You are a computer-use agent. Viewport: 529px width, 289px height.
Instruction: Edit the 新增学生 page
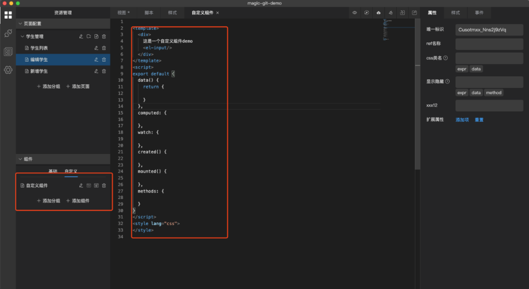pyautogui.click(x=96, y=71)
